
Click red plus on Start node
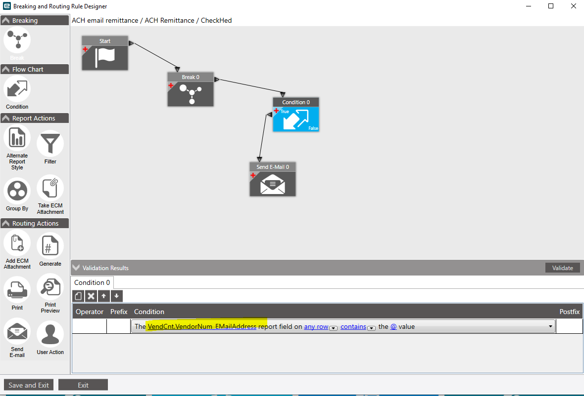tap(85, 49)
